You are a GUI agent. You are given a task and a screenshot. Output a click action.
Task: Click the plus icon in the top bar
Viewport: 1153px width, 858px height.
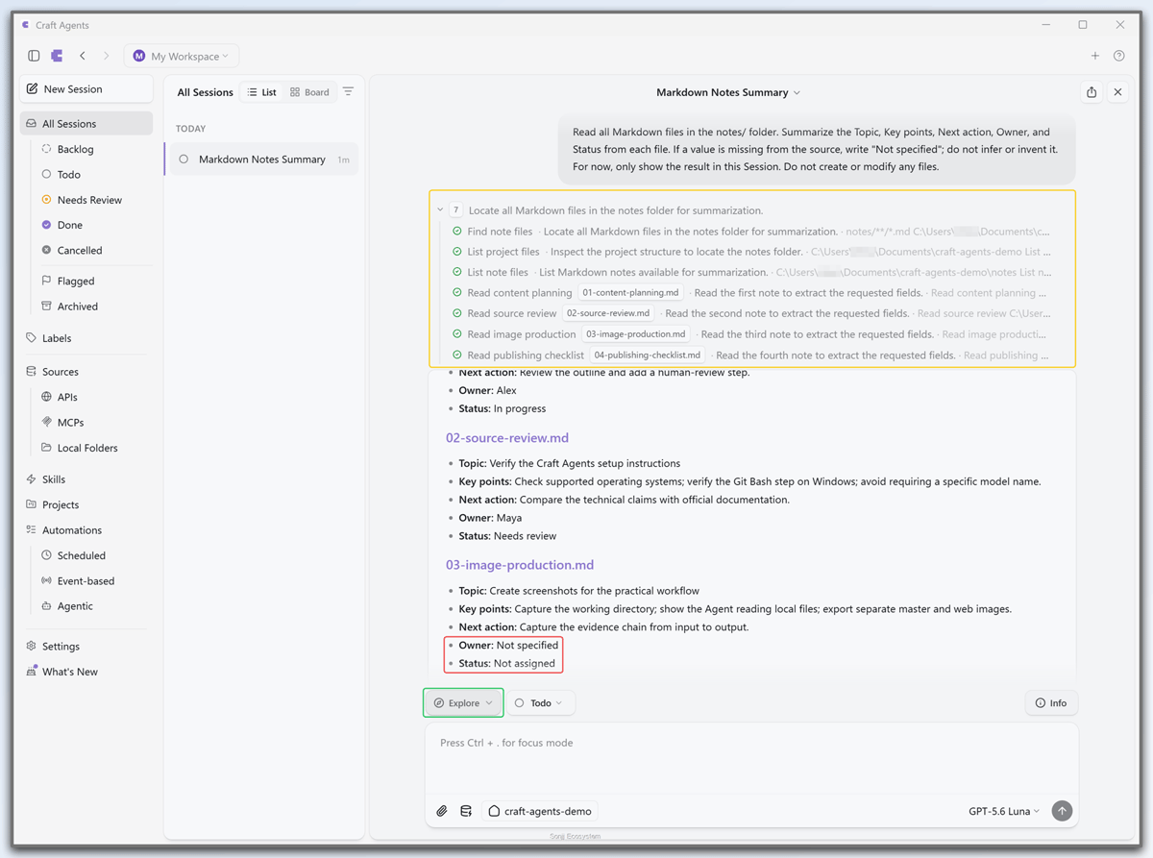pyautogui.click(x=1094, y=56)
